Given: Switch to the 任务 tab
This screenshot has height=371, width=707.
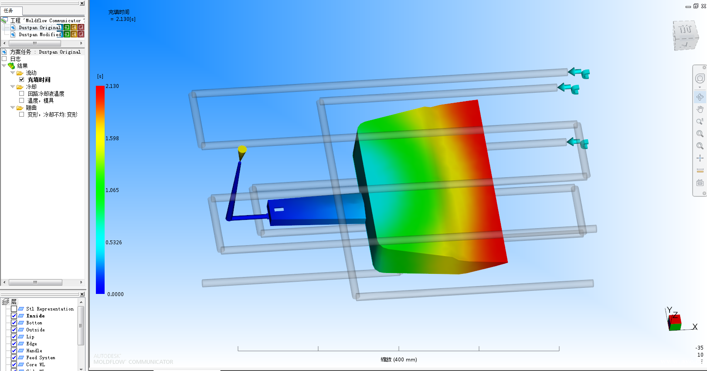Looking at the screenshot, I should (x=9, y=10).
